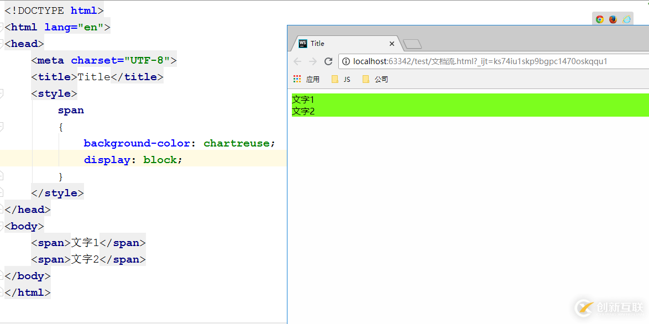Click the lang="en" attribute in code
649x324 pixels.
coord(74,27)
